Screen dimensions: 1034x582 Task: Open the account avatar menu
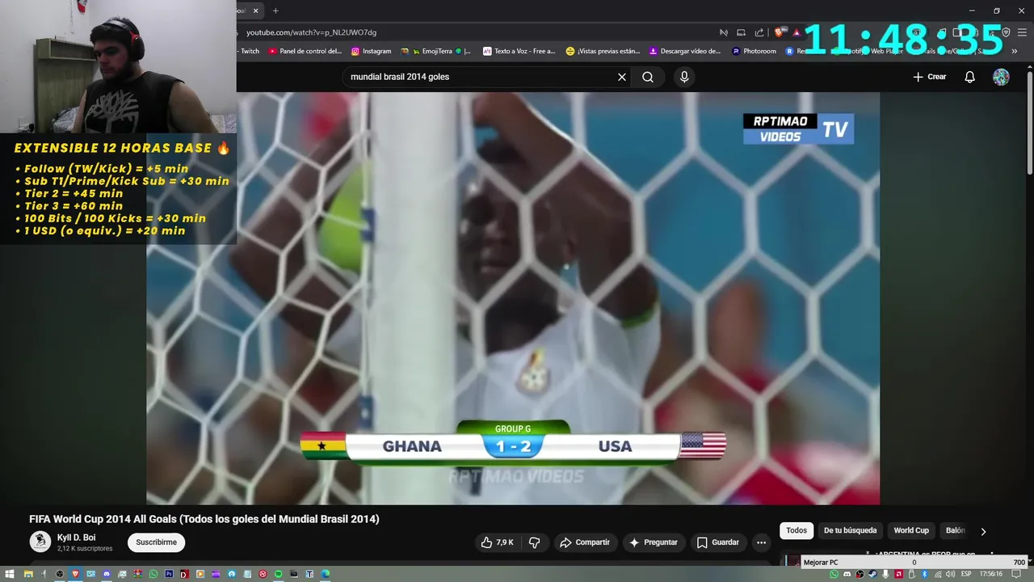click(x=1001, y=77)
